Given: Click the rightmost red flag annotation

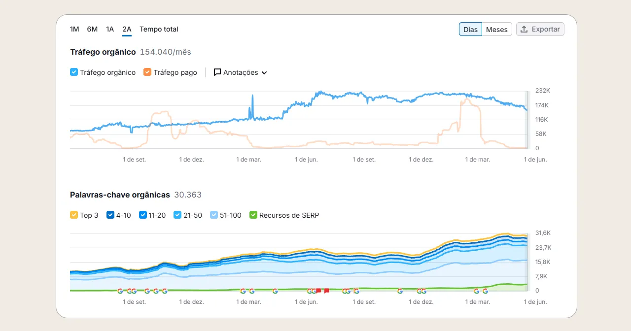Looking at the screenshot, I should [x=326, y=291].
